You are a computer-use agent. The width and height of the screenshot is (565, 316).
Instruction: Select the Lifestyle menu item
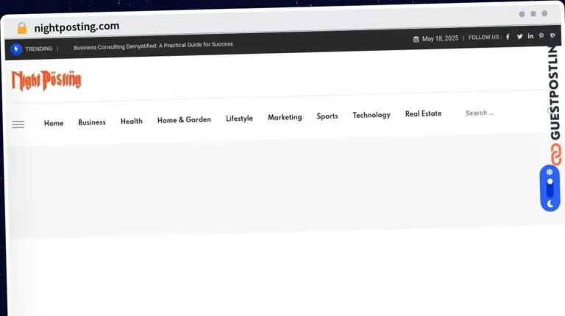[x=239, y=119]
